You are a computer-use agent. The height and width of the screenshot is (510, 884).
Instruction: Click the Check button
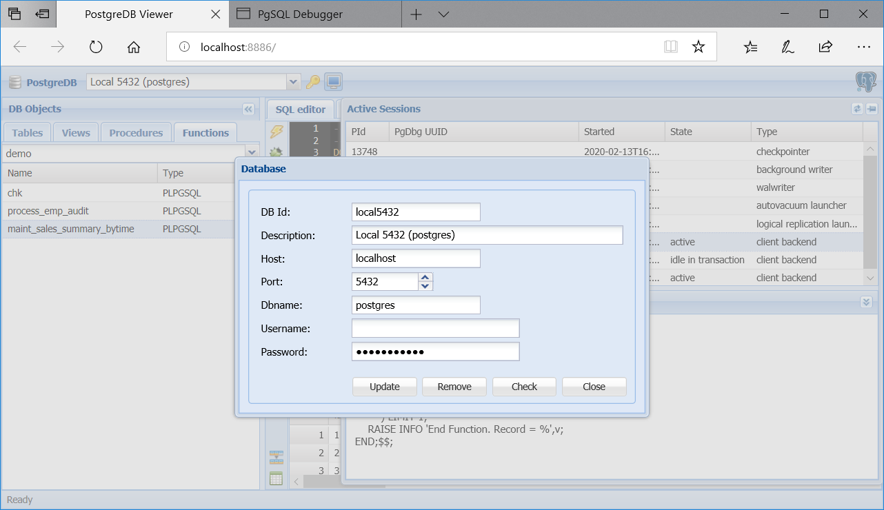click(524, 387)
